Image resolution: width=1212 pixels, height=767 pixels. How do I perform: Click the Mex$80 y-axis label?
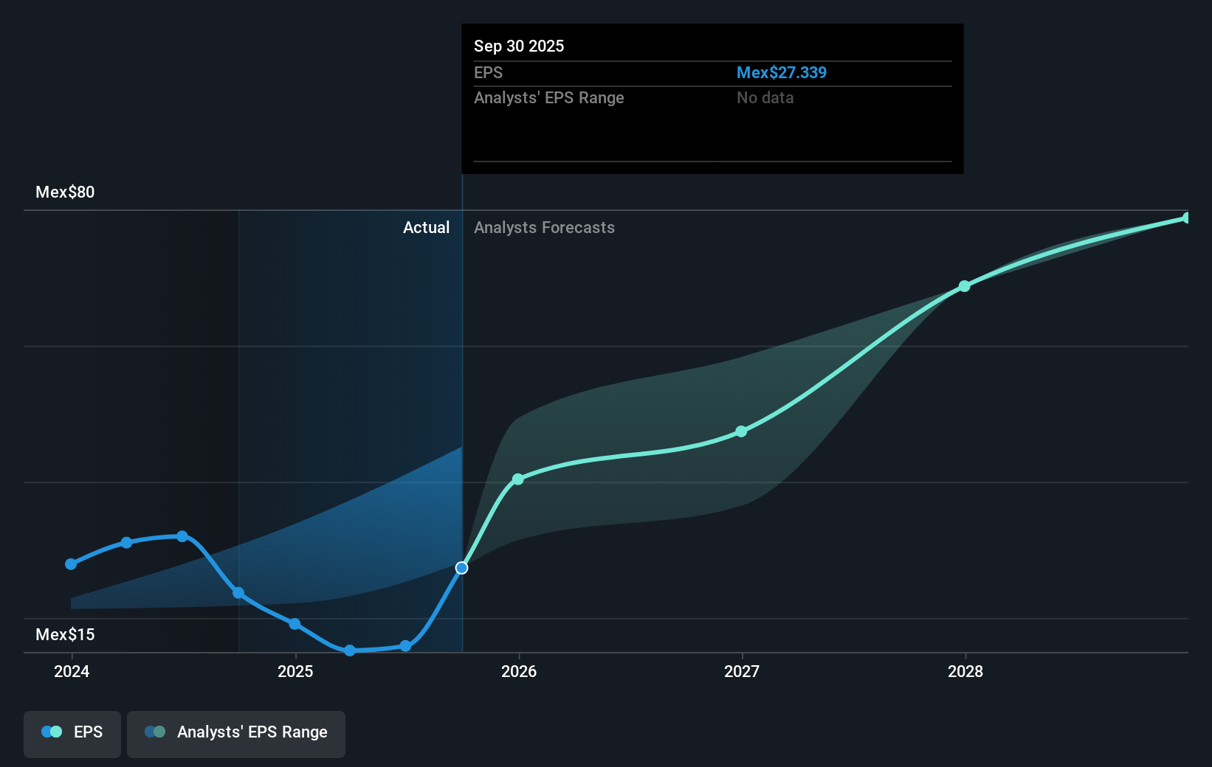tap(65, 192)
